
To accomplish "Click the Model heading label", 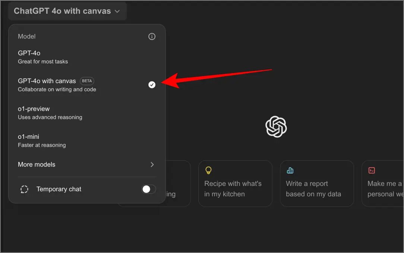I will 26,36.
